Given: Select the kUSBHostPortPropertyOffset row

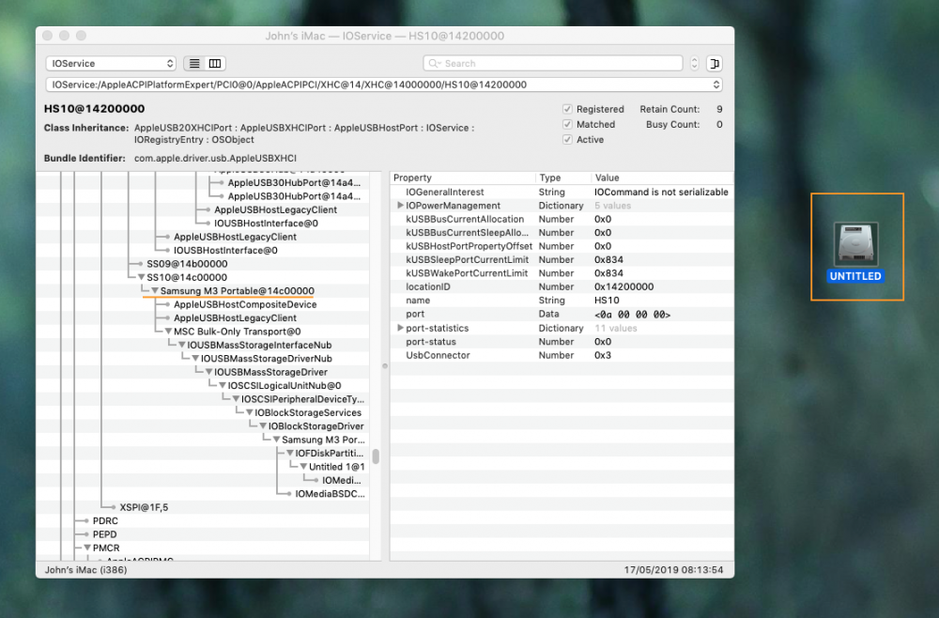Looking at the screenshot, I should pos(562,246).
